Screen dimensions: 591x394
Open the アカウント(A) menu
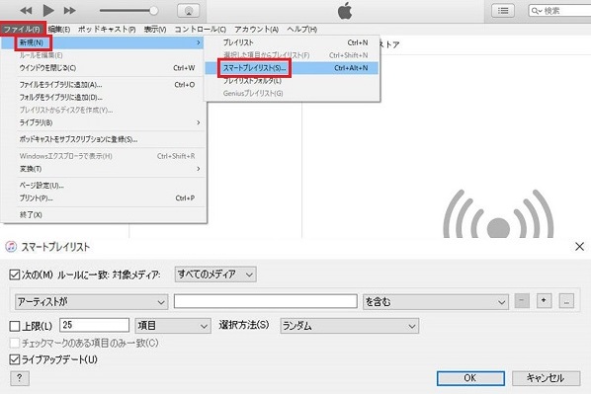(257, 30)
